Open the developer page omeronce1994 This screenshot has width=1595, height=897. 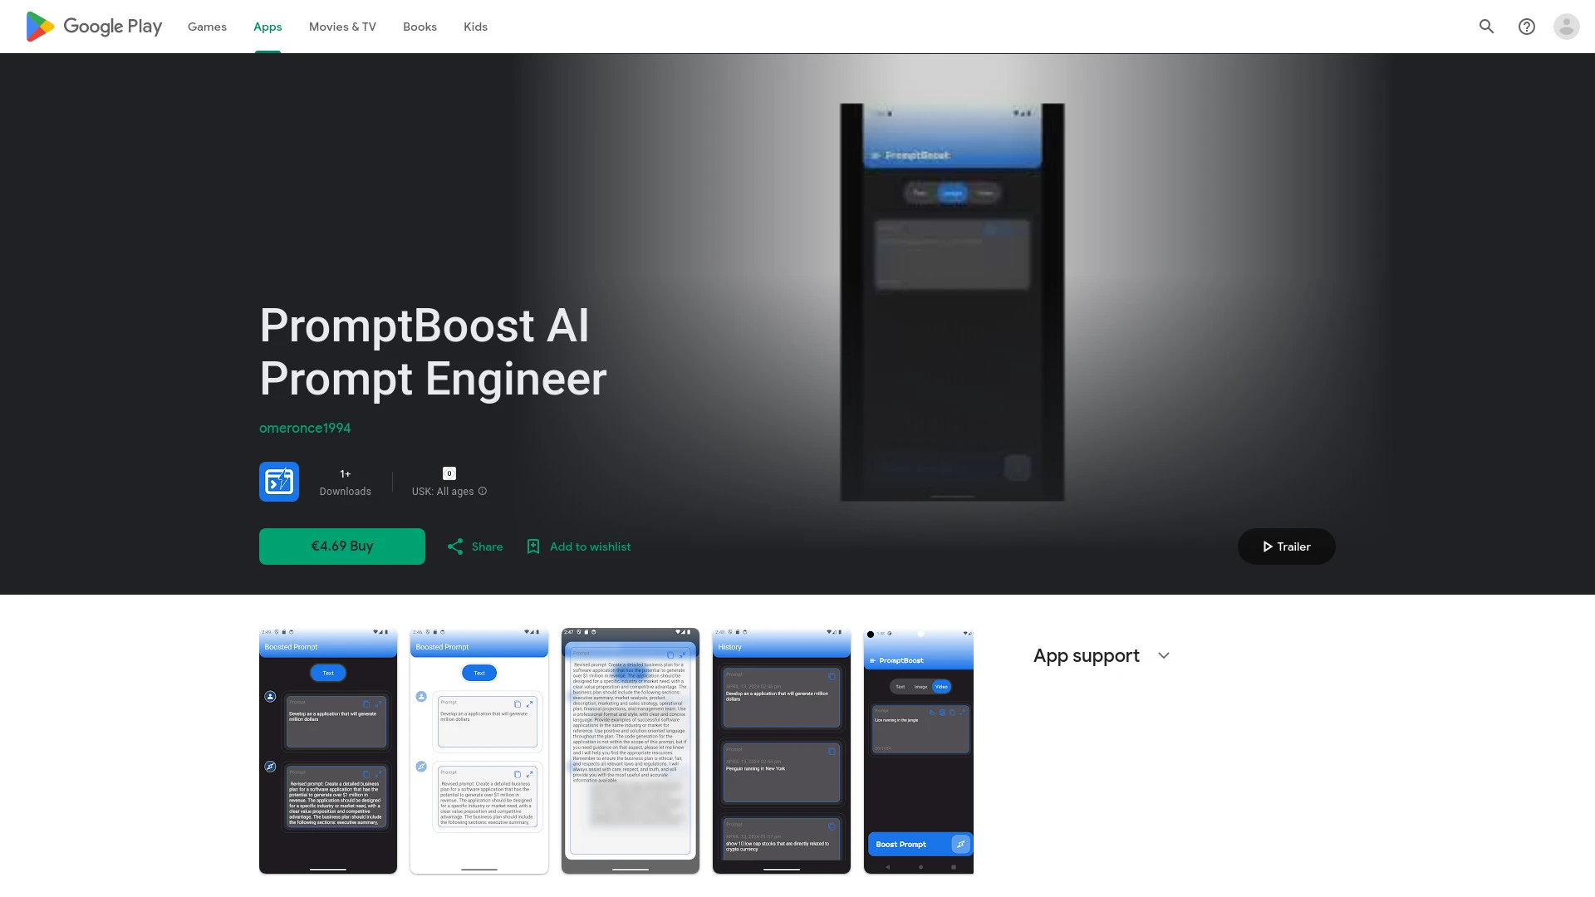coord(305,428)
